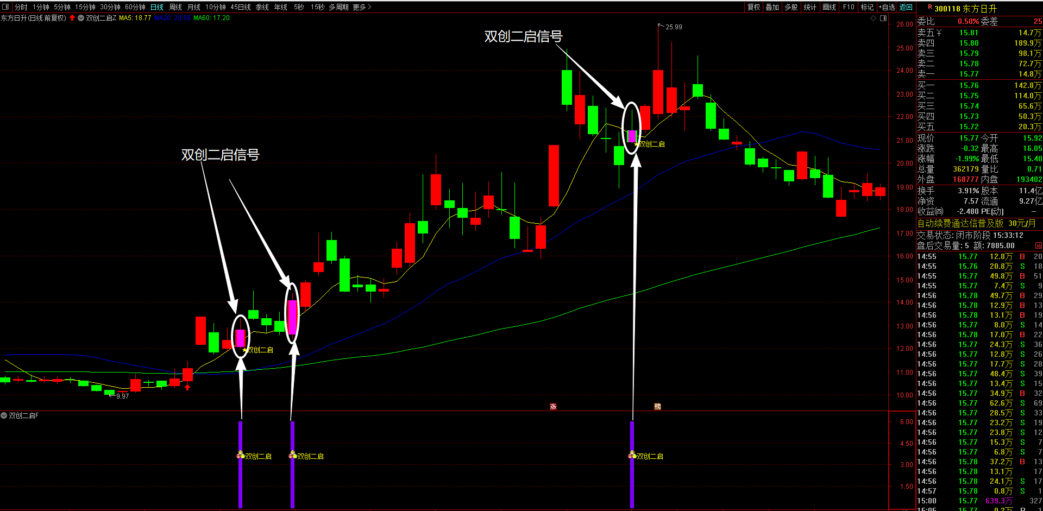The image size is (1043, 511).
Task: Click the 买五 price 15.72
Action: pyautogui.click(x=969, y=127)
